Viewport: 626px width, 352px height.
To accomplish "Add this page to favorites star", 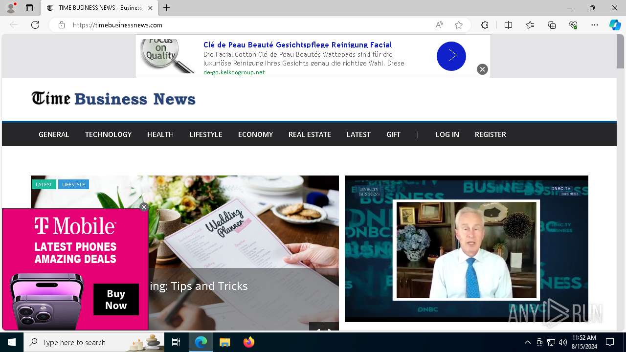I will (459, 25).
